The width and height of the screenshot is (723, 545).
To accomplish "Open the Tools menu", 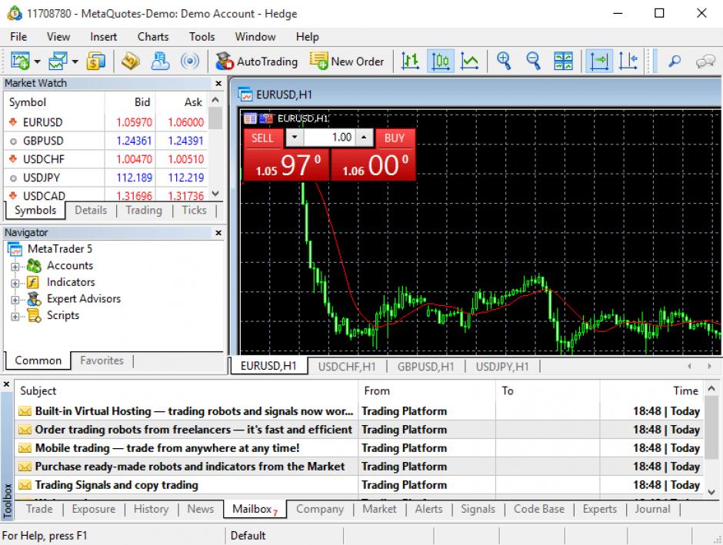I will (202, 37).
